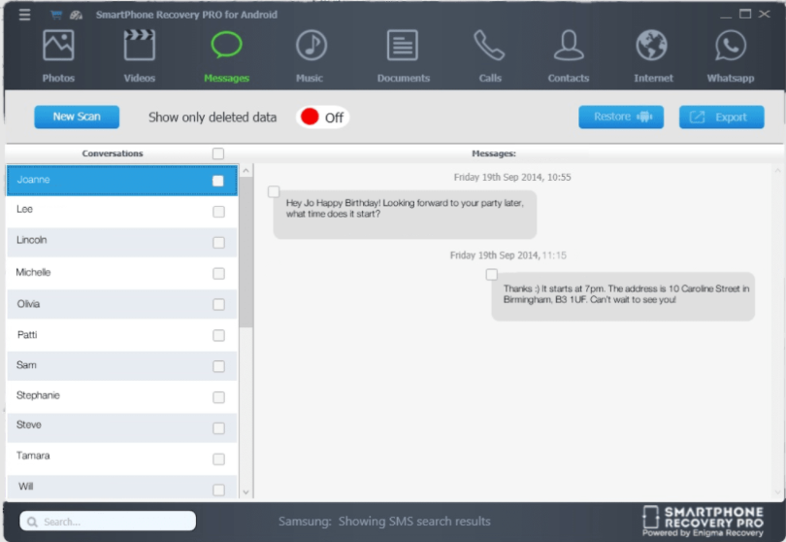Select the Patti conversation
Viewport: 786px width, 542px height.
(x=122, y=335)
